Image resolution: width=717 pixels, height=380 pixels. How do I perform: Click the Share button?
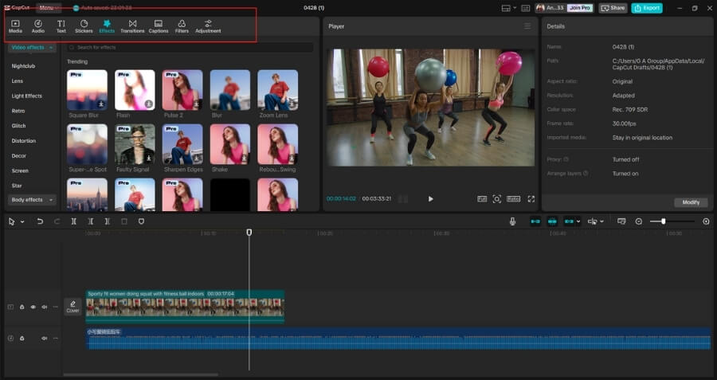click(613, 8)
